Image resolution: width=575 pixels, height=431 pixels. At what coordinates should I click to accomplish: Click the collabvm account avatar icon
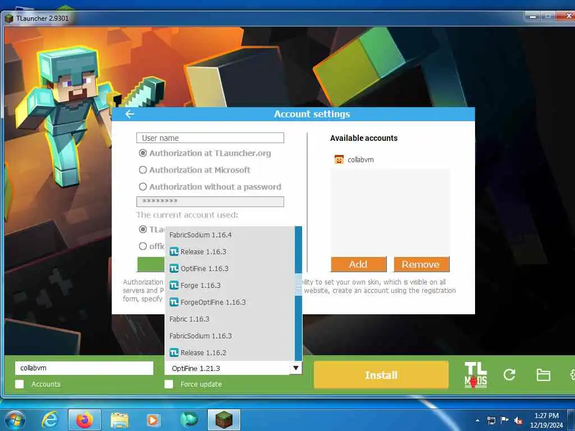(x=339, y=159)
